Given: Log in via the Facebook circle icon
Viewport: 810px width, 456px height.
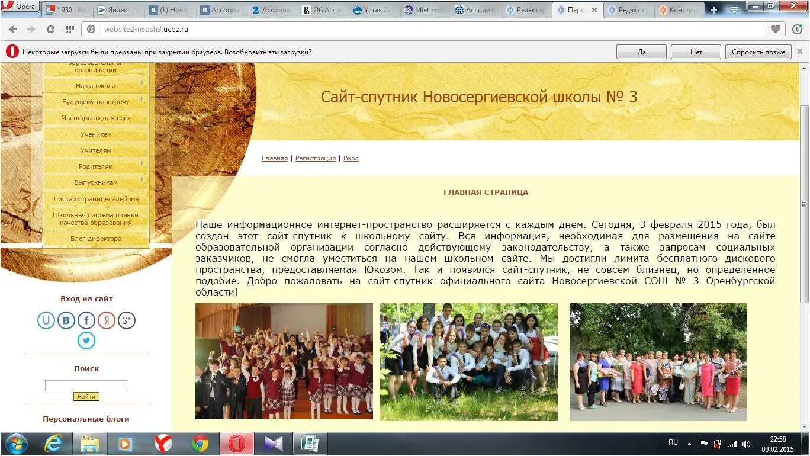Looking at the screenshot, I should 86,320.
